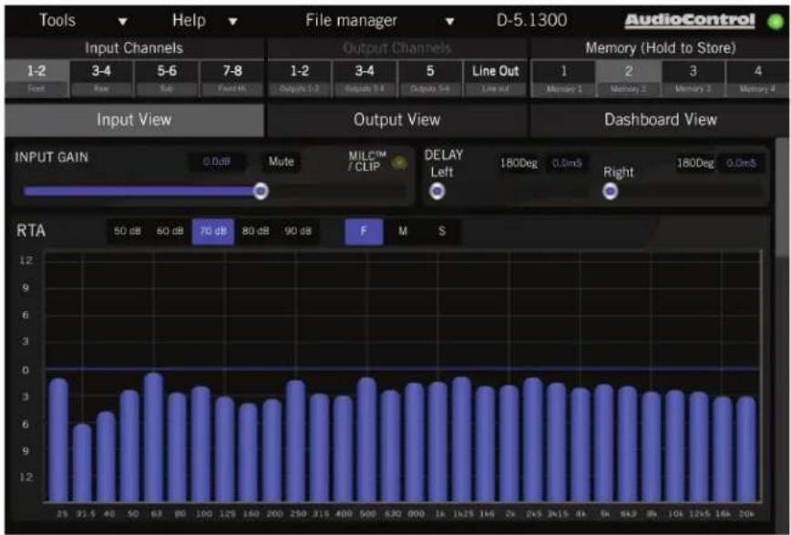Viewport: 791px width, 535px height.
Task: Click the MILC/CLIP indicator LED
Action: point(399,162)
